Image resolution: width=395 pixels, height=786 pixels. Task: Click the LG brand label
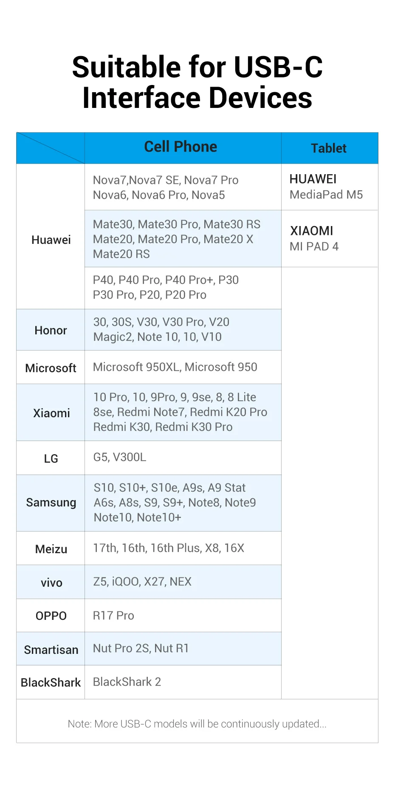coord(51,458)
